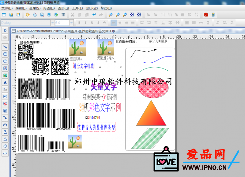The image size is (245, 177).
Task: Select the green striped parallelogram shape
Action: point(150,138)
